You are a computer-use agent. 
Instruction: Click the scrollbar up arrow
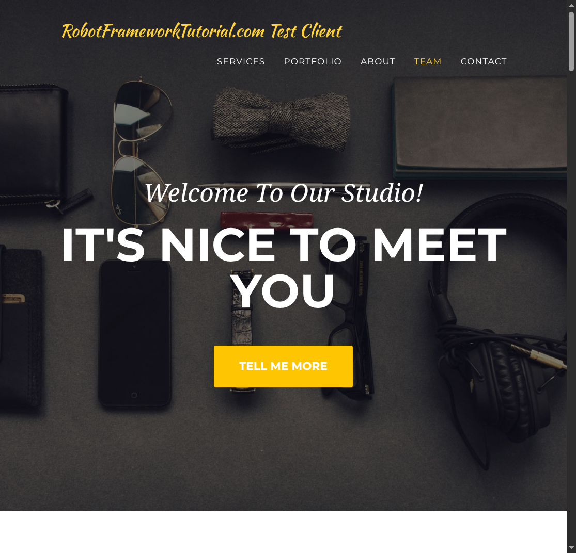[x=571, y=5]
